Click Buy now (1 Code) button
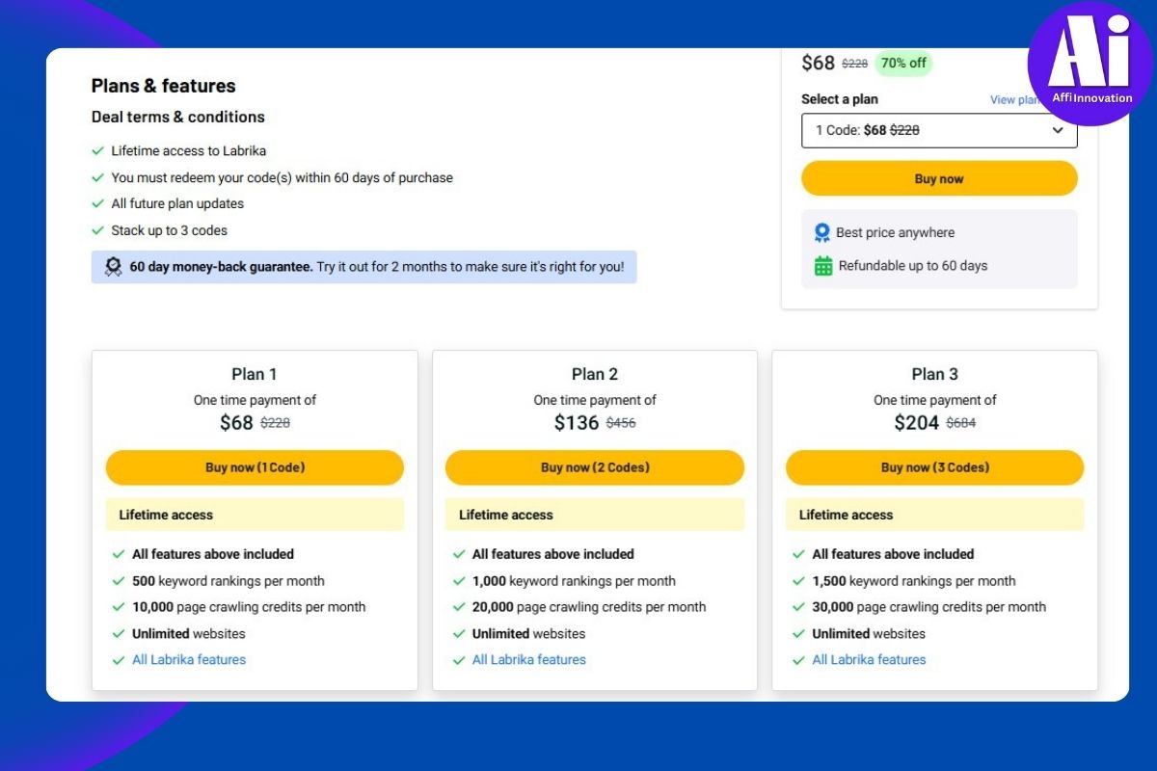This screenshot has height=771, width=1157. [255, 467]
